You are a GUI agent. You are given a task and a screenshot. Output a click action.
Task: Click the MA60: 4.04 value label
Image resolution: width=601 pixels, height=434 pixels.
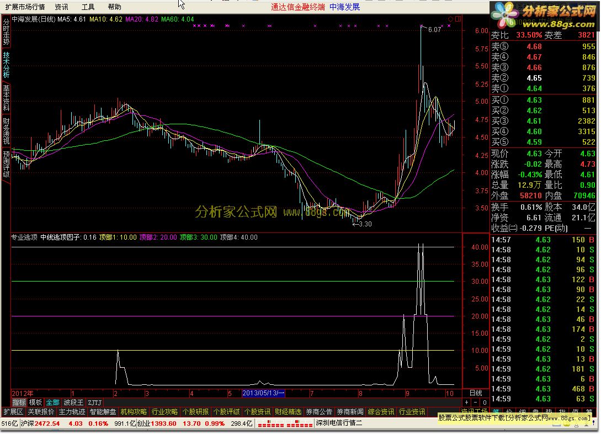(178, 19)
